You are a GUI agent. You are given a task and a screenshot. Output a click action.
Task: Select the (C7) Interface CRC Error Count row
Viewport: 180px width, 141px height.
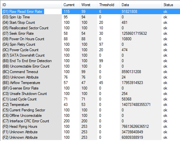pyautogui.click(x=90, y=121)
